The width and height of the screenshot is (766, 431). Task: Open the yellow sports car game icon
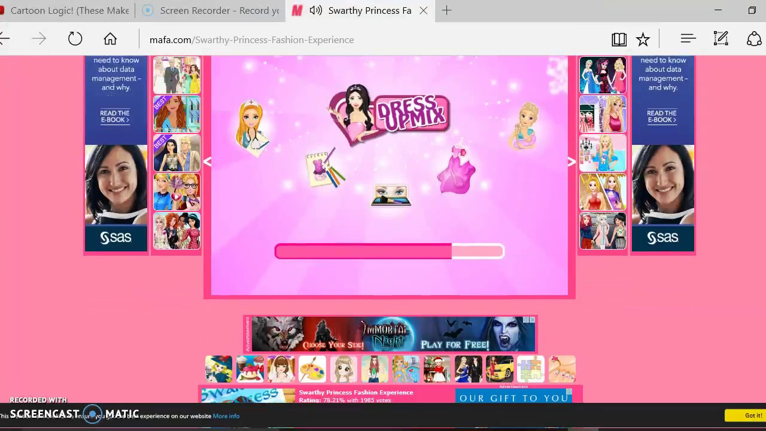click(x=499, y=369)
